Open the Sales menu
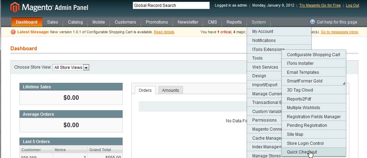367x158 pixels. [x=52, y=22]
